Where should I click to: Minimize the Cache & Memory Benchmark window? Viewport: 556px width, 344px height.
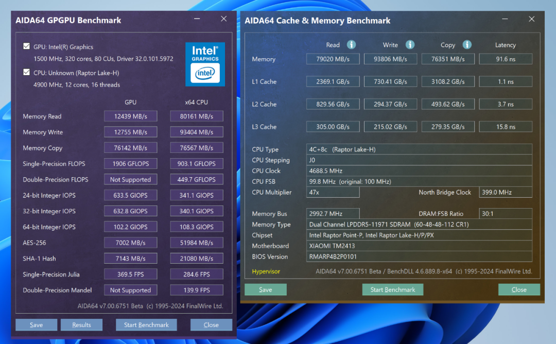point(505,19)
